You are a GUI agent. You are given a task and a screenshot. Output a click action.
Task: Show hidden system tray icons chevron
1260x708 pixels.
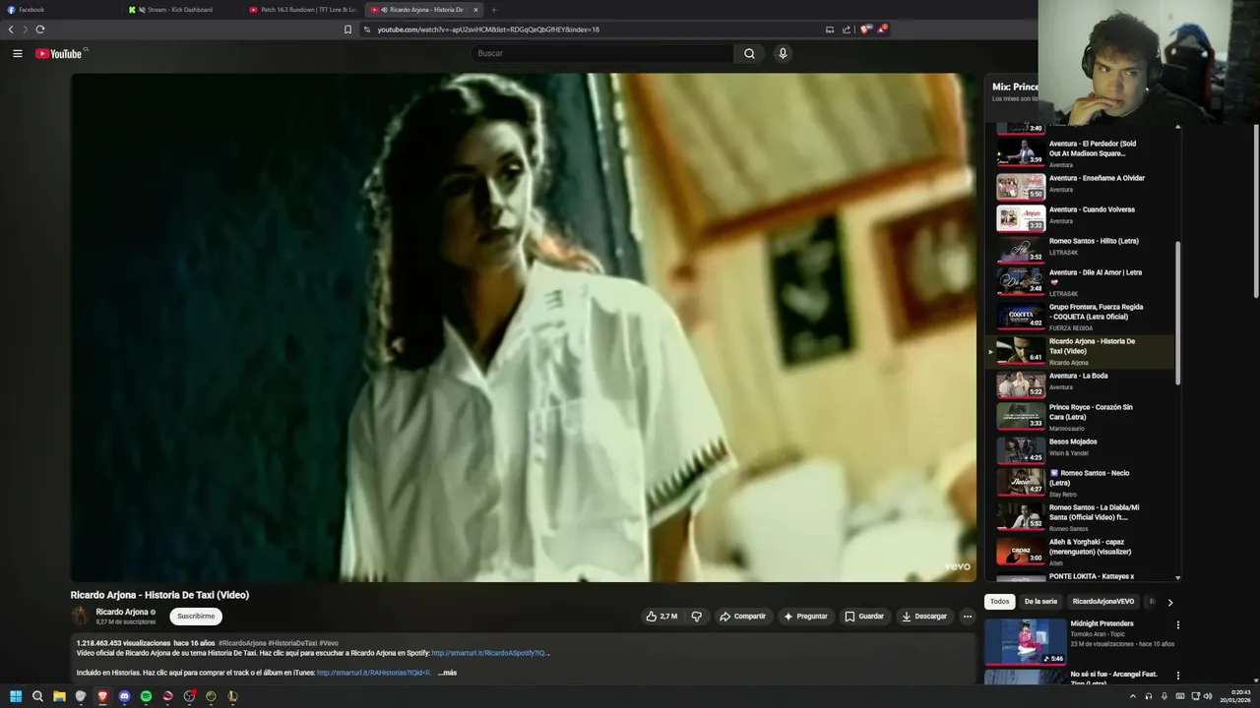pos(1132,696)
